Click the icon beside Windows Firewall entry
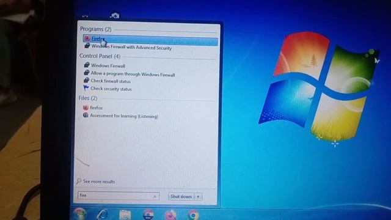 [87, 65]
